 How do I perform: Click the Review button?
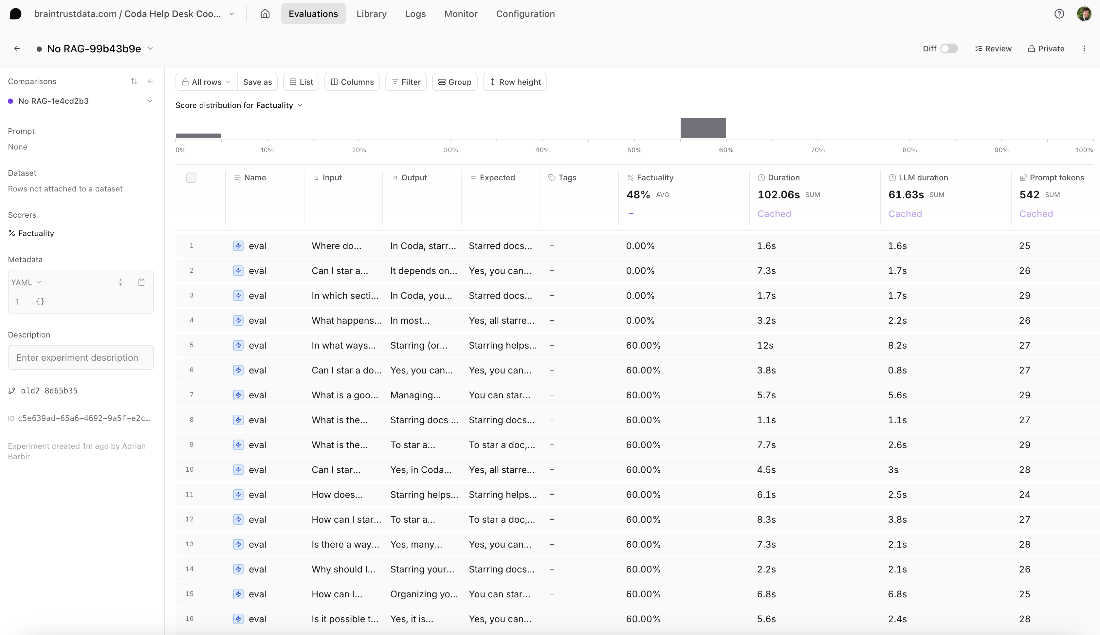point(993,48)
